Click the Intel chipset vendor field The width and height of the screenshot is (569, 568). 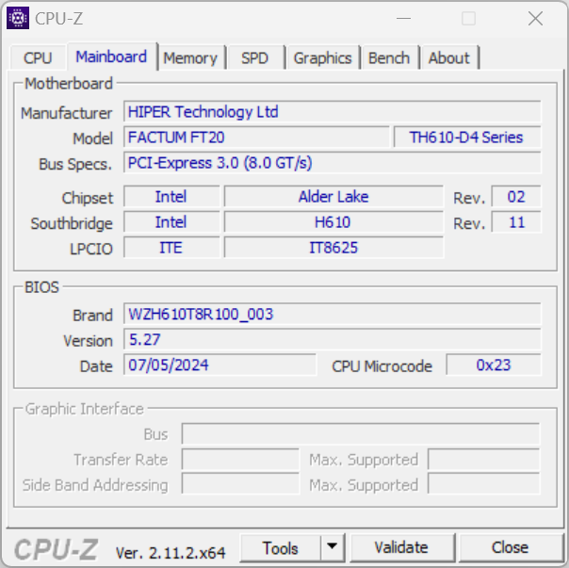click(171, 197)
